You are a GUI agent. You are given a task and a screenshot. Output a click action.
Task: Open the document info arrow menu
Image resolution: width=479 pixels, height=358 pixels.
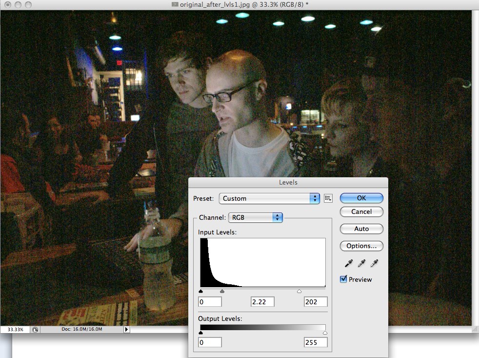(126, 330)
